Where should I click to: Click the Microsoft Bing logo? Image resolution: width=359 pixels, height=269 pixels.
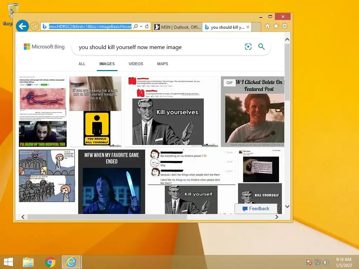coord(44,47)
